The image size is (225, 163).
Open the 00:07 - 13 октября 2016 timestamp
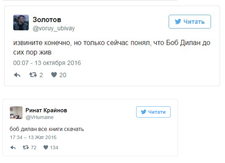pyautogui.click(x=47, y=63)
